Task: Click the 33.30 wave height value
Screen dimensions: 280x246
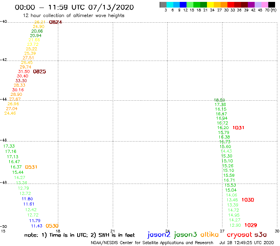Action: tap(21, 81)
